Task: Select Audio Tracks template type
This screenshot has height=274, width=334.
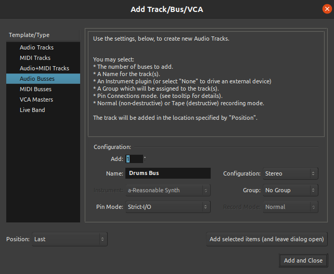Action: point(36,47)
